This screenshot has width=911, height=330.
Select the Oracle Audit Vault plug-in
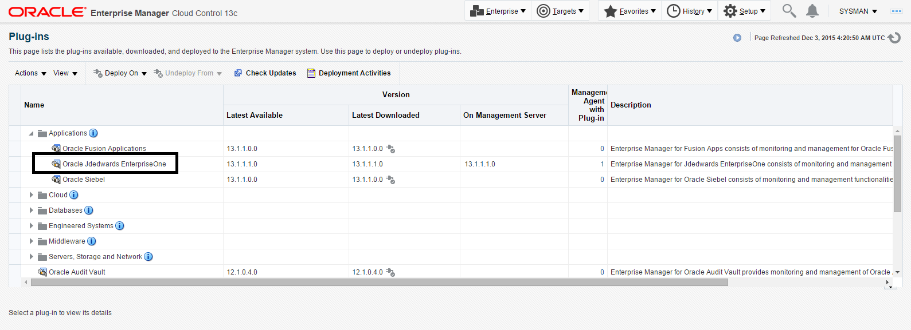pyautogui.click(x=77, y=272)
